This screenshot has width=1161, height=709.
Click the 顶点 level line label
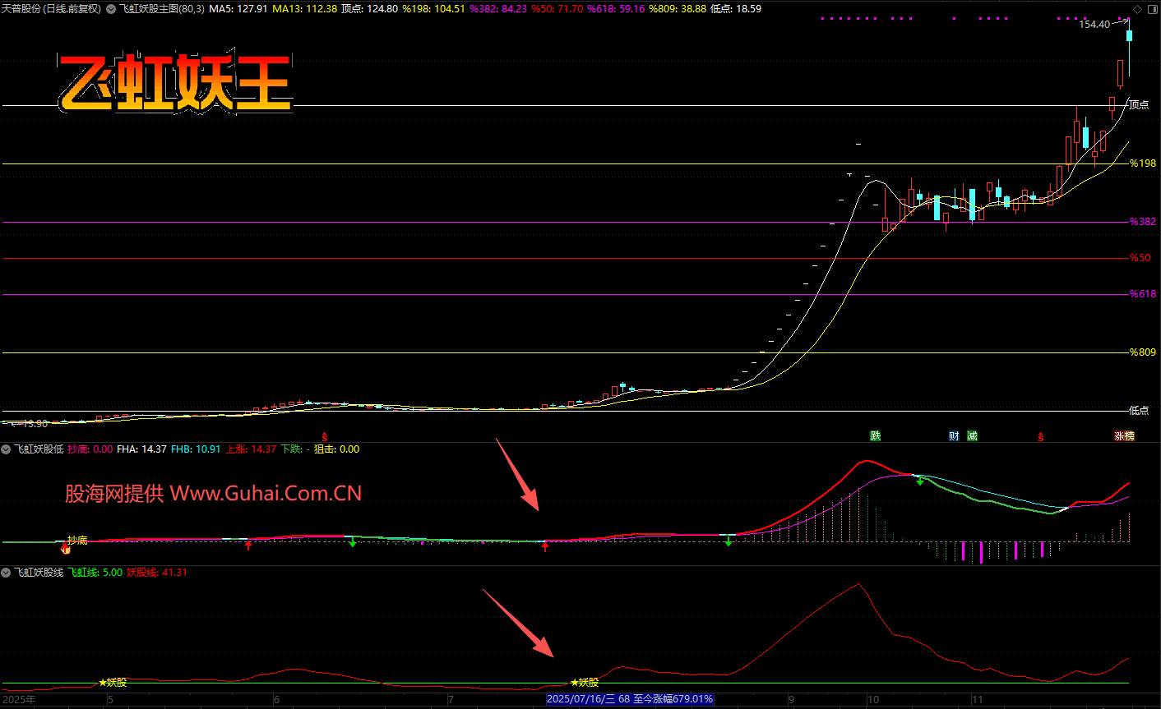tap(1139, 105)
